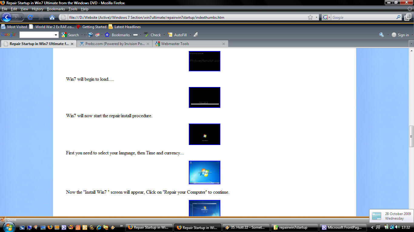The image size is (414, 232).
Task: Click the Back navigation button
Action: [x=6, y=17]
